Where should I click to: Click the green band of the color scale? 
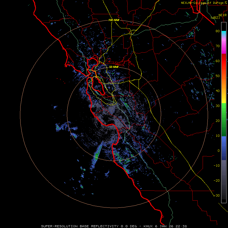[224, 120]
